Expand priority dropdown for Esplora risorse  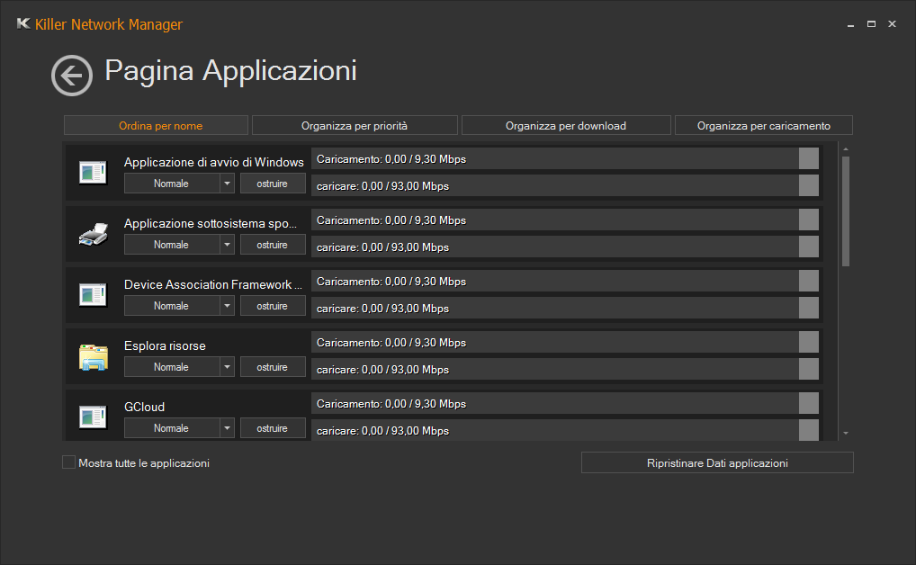(227, 367)
